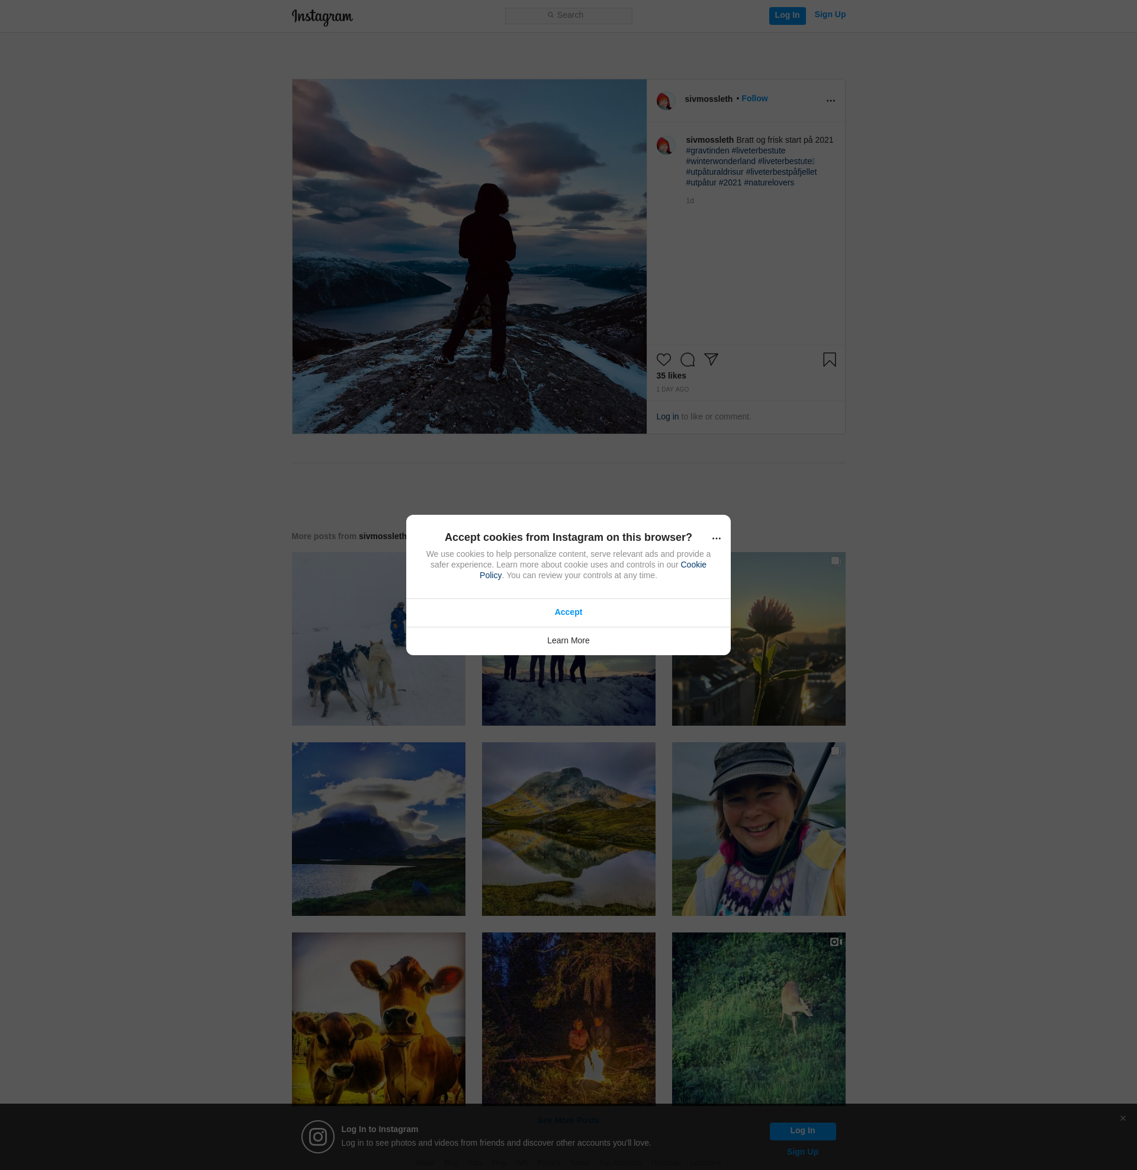Click the heart like icon
The image size is (1137, 1170).
pyautogui.click(x=663, y=360)
